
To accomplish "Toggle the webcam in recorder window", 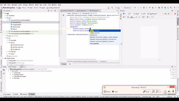I will [165, 91].
